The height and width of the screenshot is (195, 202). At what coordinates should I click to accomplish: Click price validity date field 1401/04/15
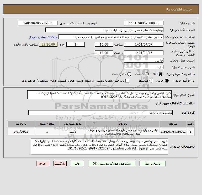pyautogui.click(x=144, y=53)
